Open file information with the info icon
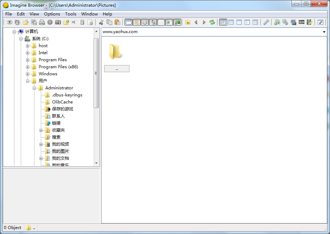Image resolution: width=330 pixels, height=234 pixels. (x=50, y=22)
